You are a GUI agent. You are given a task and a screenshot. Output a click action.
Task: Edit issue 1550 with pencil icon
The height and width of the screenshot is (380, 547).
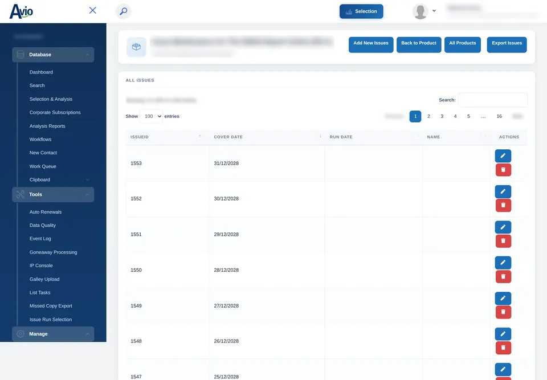click(503, 263)
